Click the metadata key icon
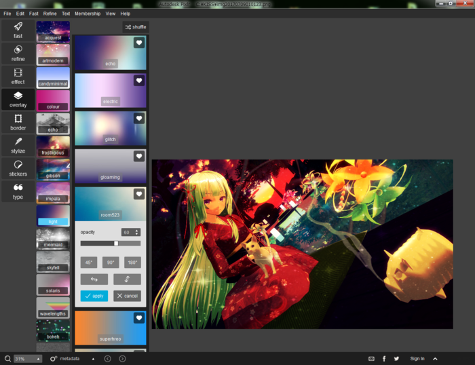The image size is (475, 365). click(54, 359)
